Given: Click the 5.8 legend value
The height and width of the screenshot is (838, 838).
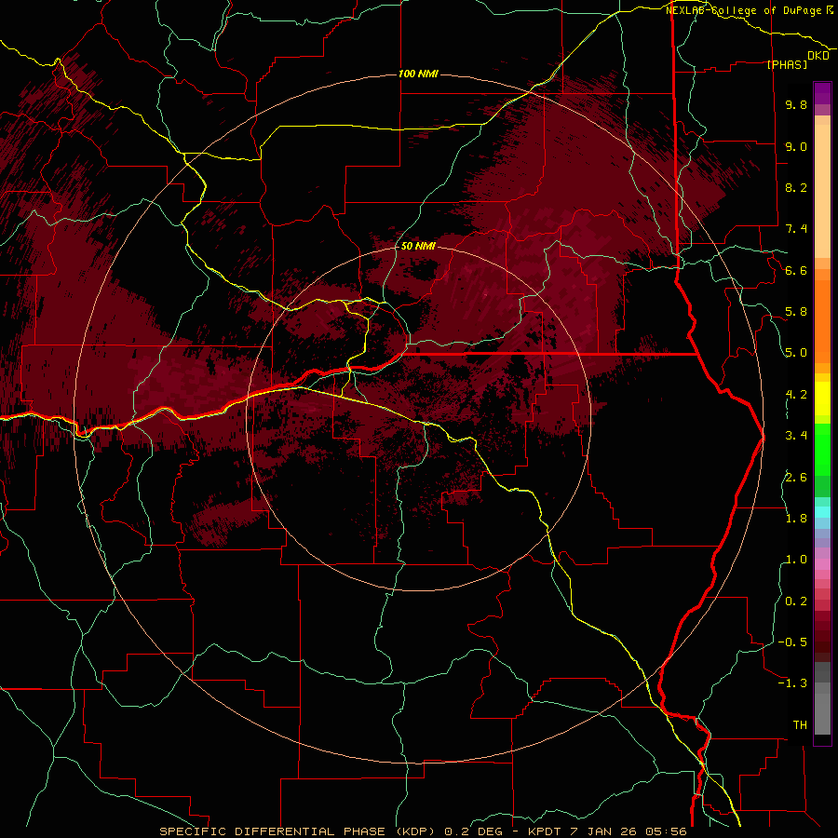Looking at the screenshot, I should pyautogui.click(x=796, y=312).
